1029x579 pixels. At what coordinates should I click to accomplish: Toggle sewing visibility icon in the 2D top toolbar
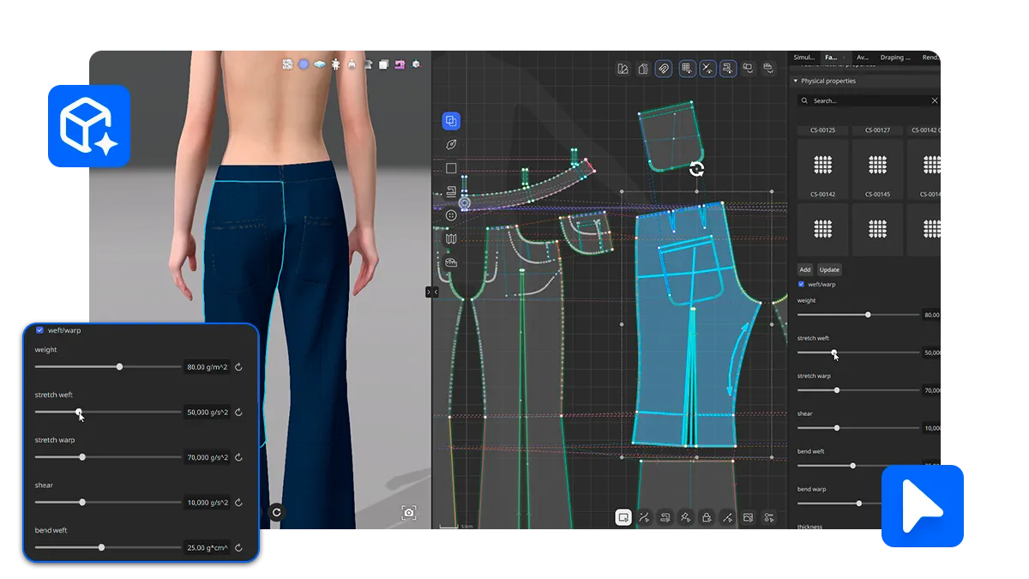727,69
